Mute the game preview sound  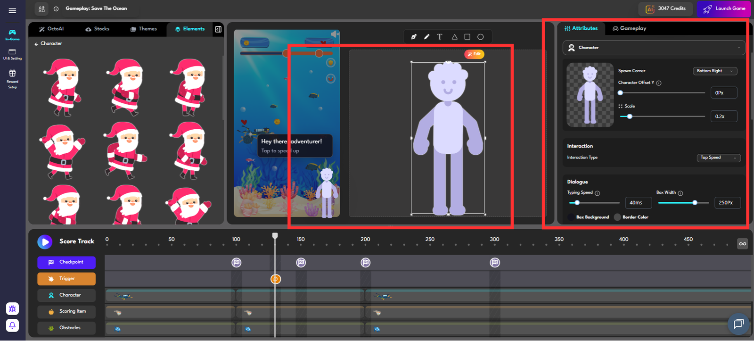334,34
